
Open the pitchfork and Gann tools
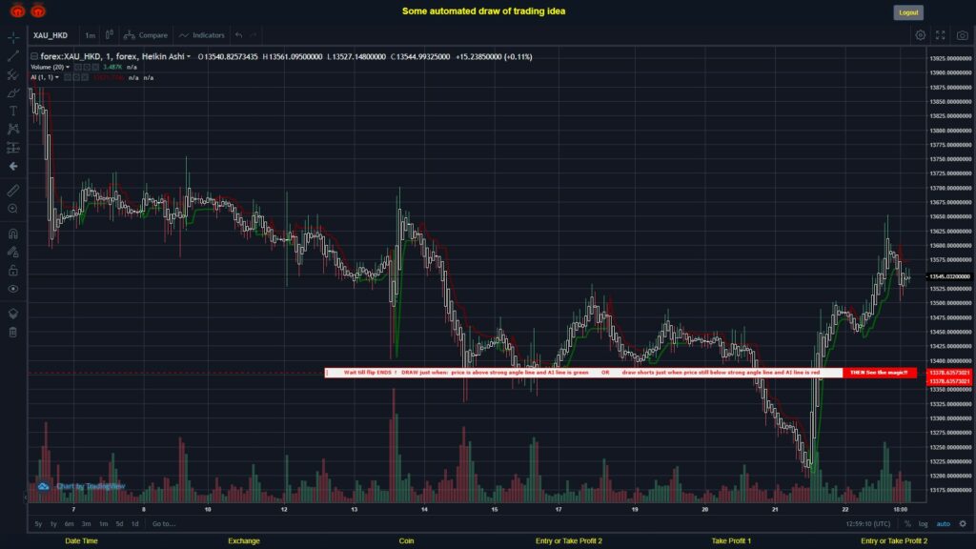point(13,74)
